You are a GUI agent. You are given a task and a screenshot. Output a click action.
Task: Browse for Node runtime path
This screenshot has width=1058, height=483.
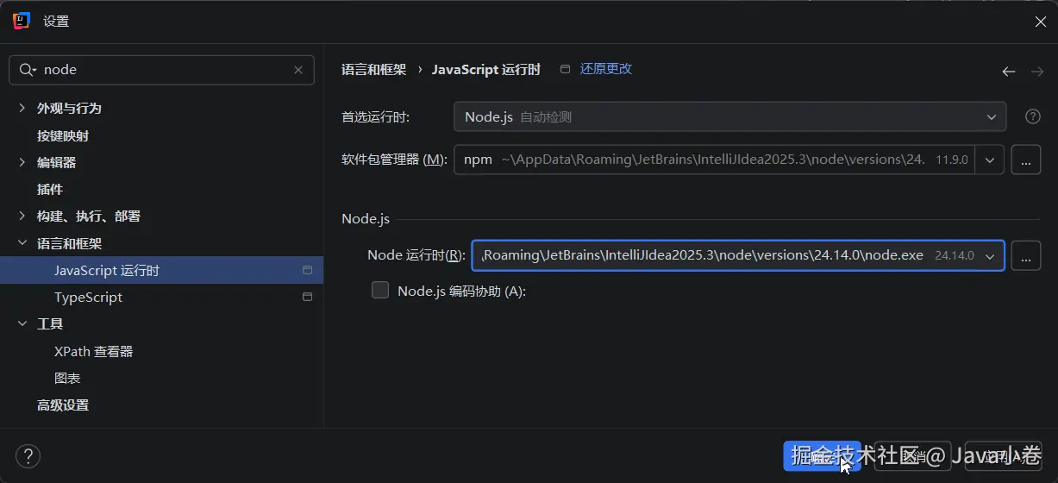(x=1025, y=255)
